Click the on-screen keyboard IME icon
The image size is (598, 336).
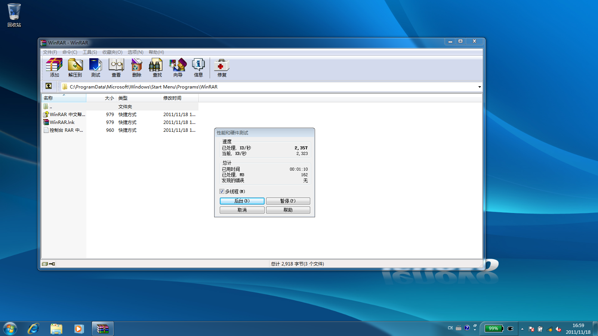[459, 328]
